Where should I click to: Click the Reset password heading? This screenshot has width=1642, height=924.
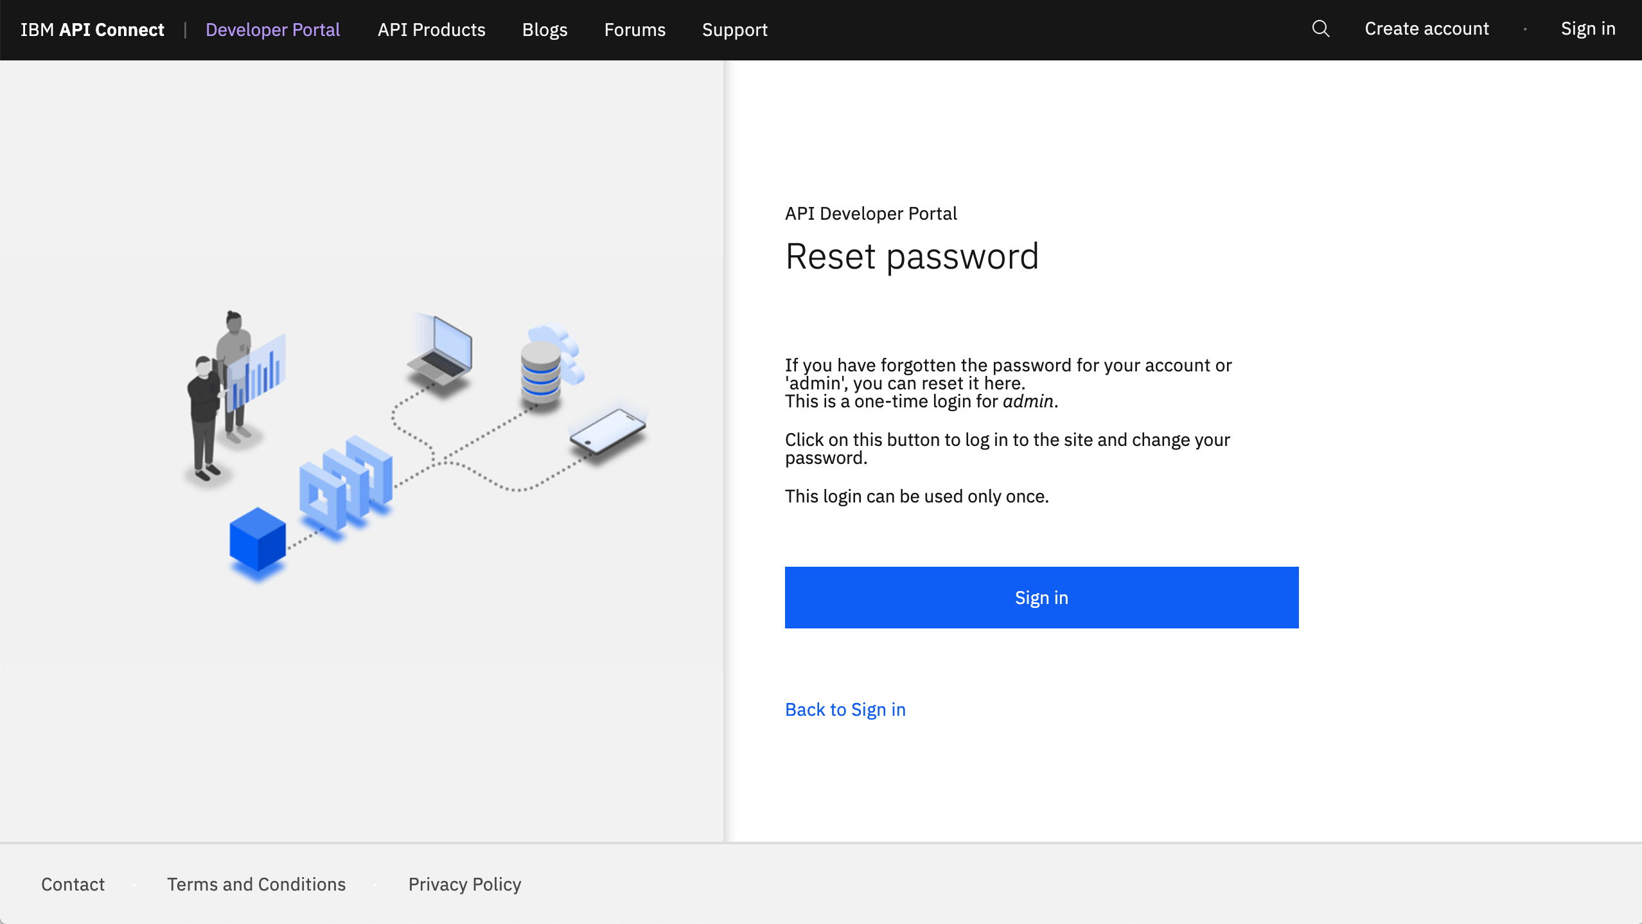click(x=912, y=256)
